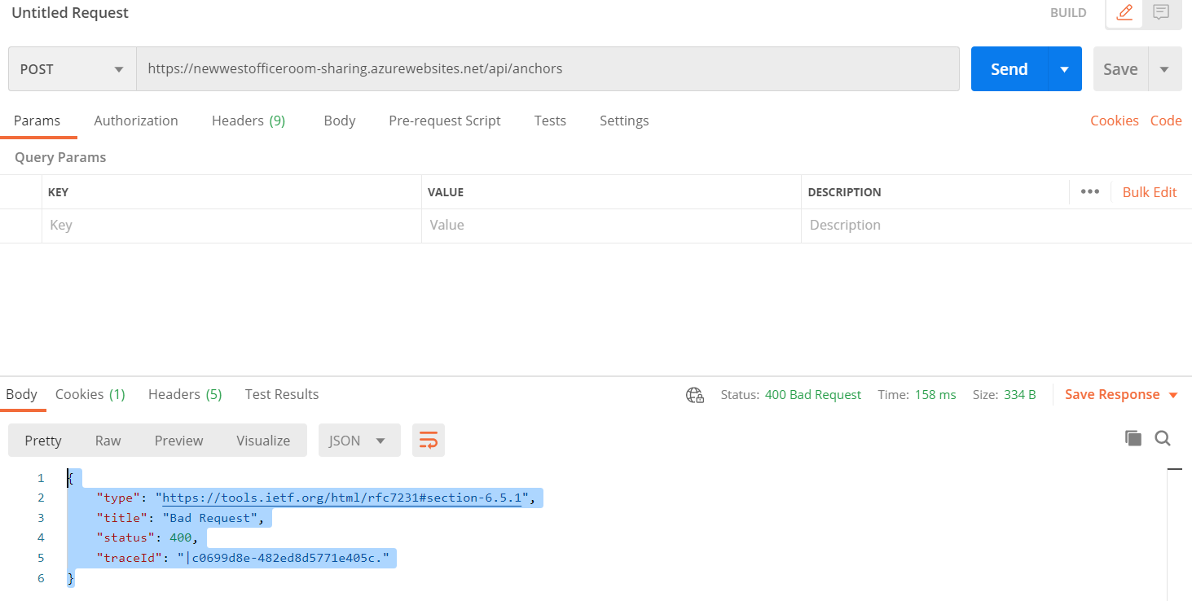
Task: Select the Raw response view
Action: tap(107, 440)
